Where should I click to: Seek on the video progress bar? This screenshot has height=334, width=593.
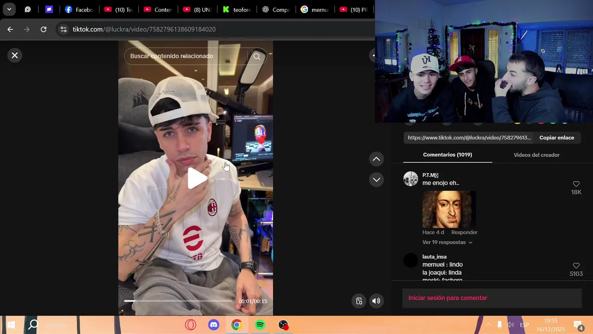(178, 301)
